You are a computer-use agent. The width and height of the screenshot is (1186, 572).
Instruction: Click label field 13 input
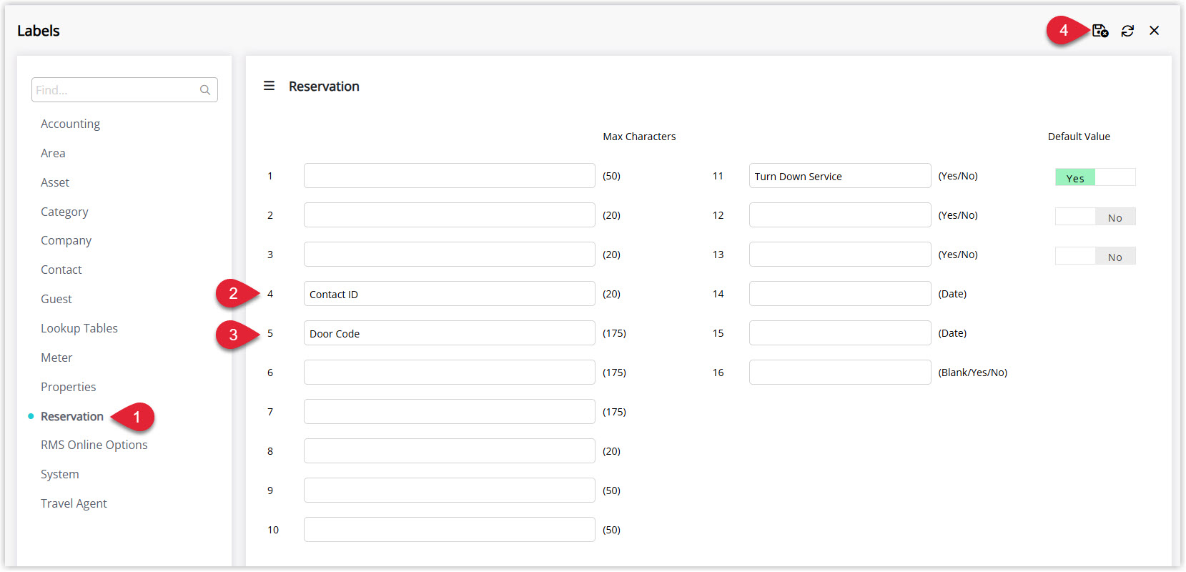840,255
